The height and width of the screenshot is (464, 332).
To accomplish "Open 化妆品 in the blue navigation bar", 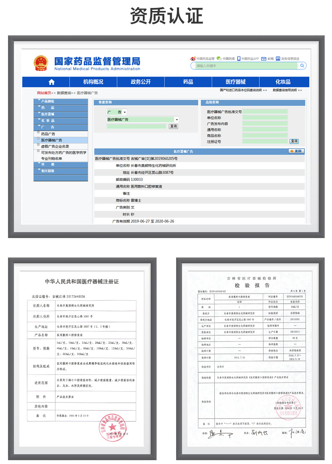I will (283, 82).
